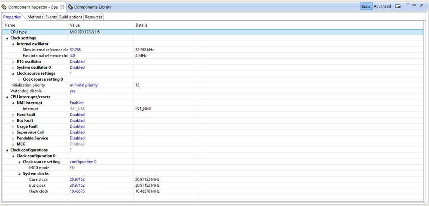Click the 32.768 kHz details cell

(144, 50)
